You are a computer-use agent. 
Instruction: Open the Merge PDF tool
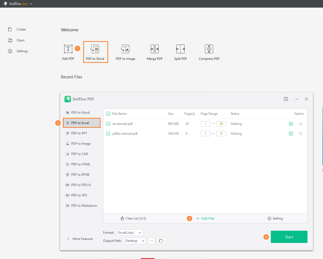(155, 52)
